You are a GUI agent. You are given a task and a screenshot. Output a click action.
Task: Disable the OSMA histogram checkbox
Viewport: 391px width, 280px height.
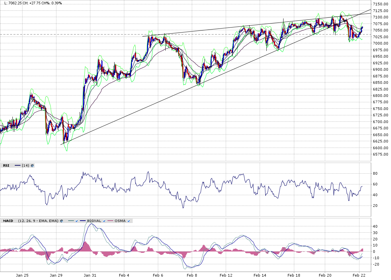pyautogui.click(x=129, y=221)
